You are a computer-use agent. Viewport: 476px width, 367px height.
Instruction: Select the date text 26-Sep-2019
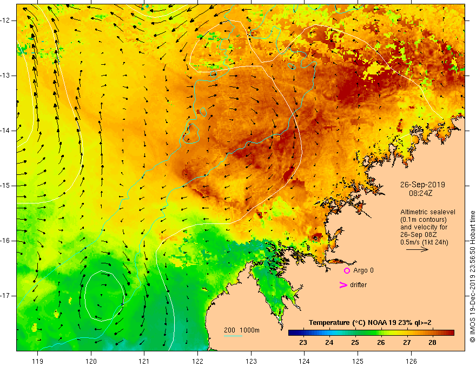point(422,185)
